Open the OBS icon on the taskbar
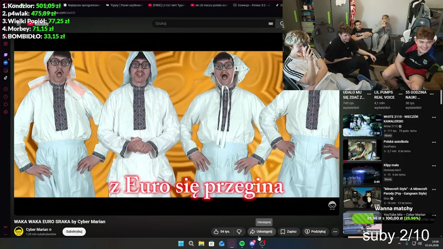This screenshot has height=249, width=443. 262,243
